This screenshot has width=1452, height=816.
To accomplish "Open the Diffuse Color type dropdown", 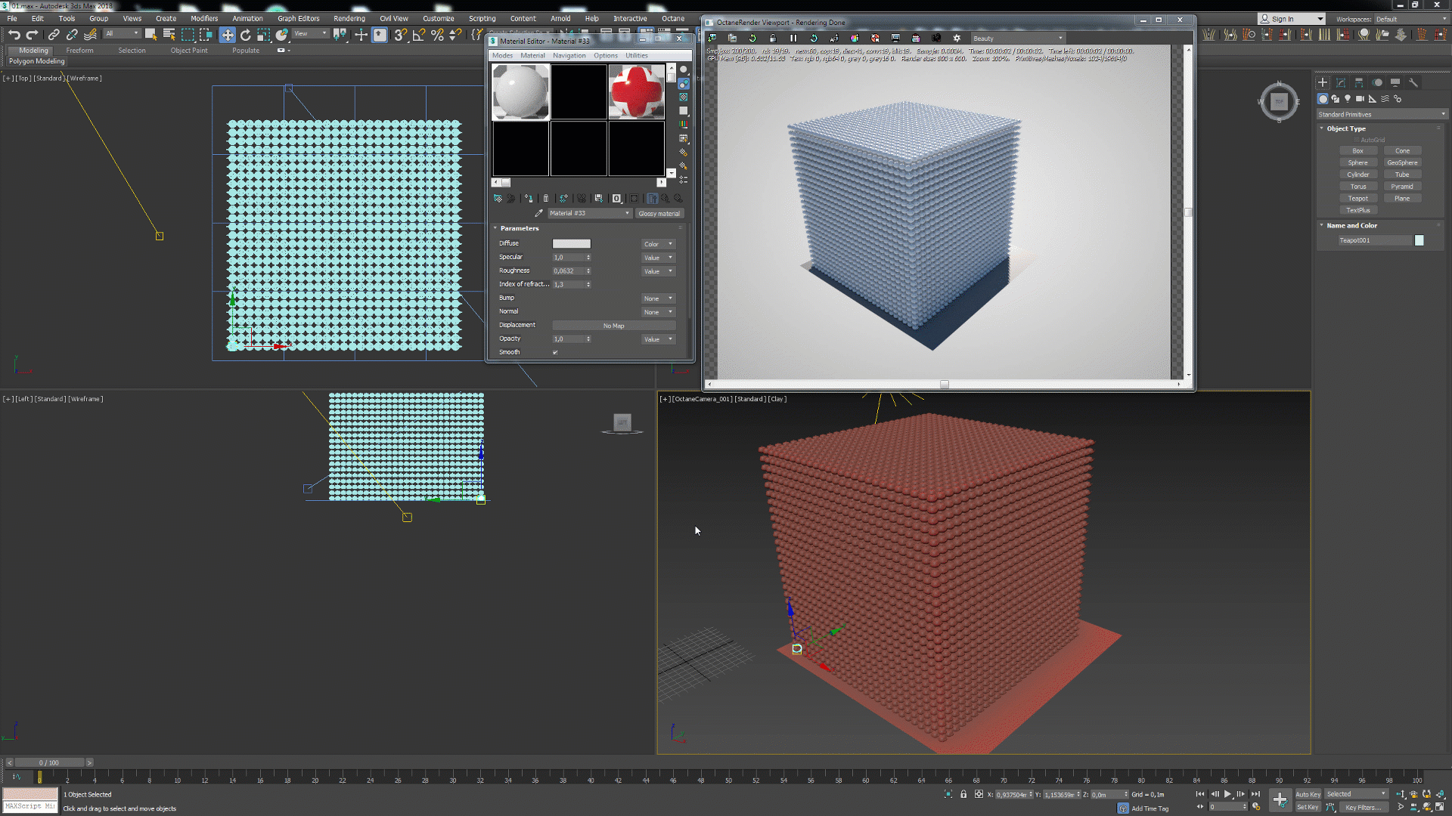I will point(658,244).
